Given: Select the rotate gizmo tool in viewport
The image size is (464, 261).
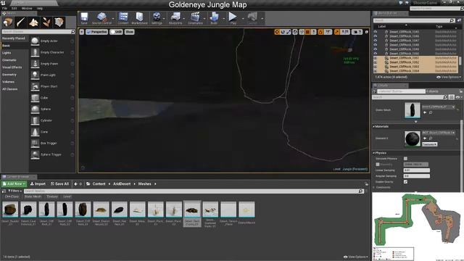Looking at the screenshot, I should point(283,32).
